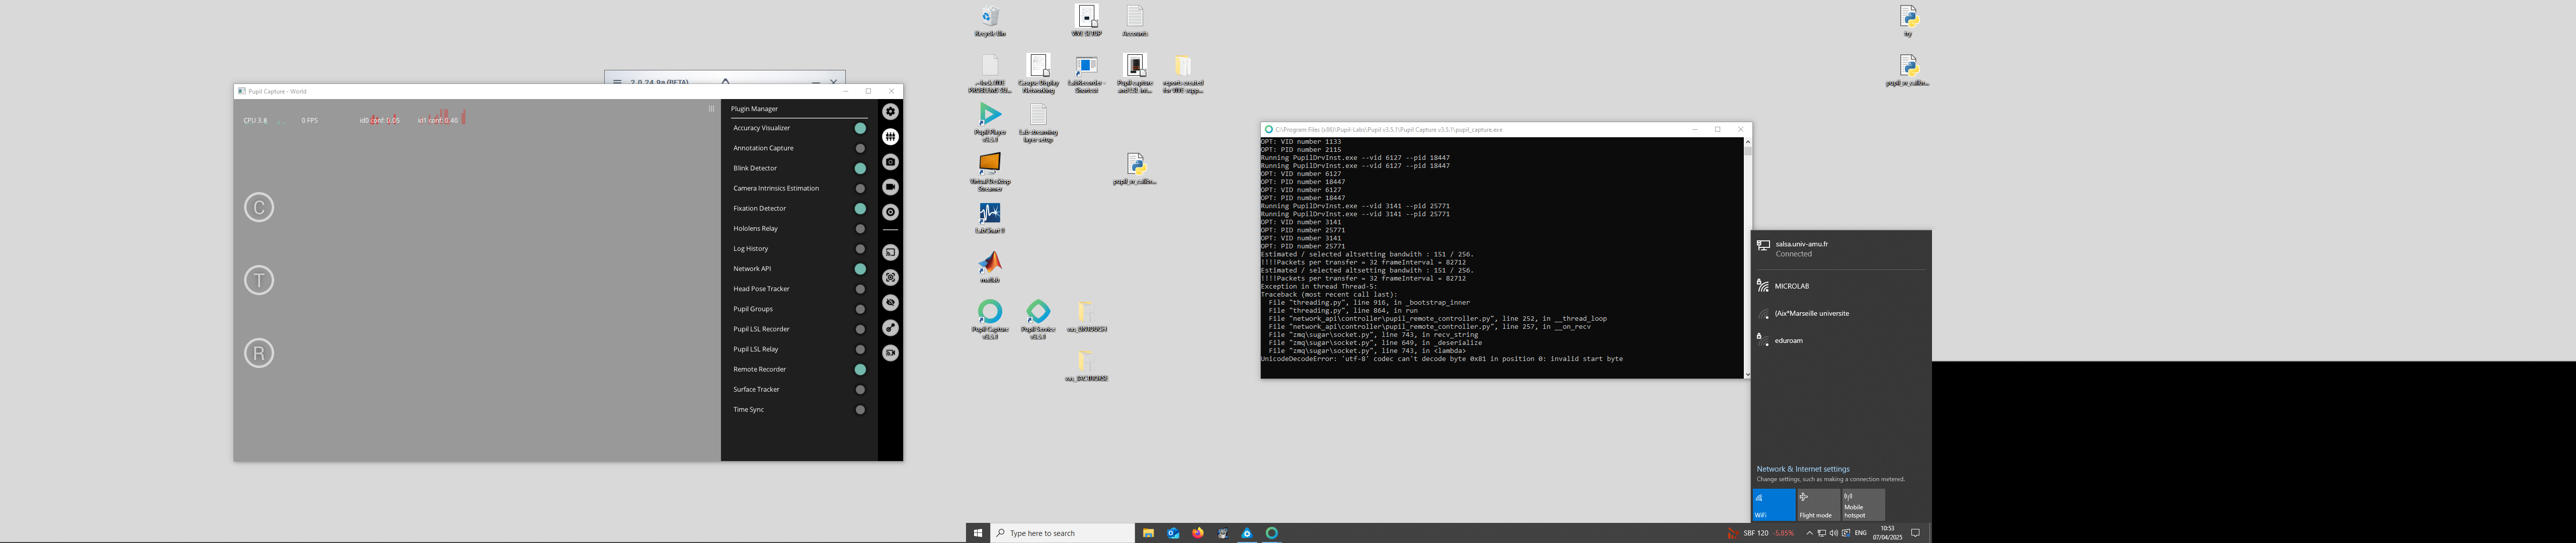Open the camera snapshot icon in Pupil sidebar
This screenshot has width=2576, height=543.
[x=890, y=162]
